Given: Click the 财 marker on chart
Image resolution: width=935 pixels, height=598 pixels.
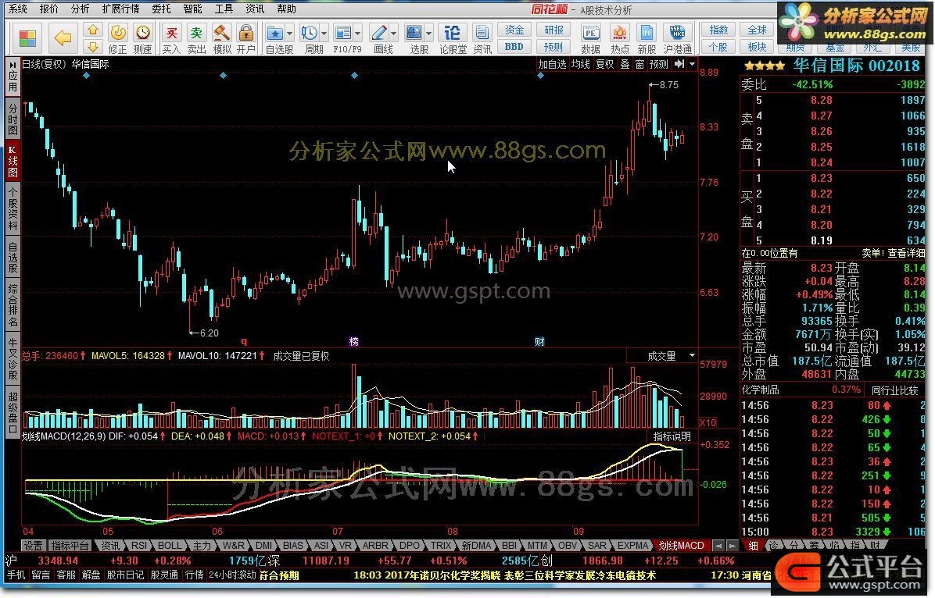Looking at the screenshot, I should coord(539,341).
